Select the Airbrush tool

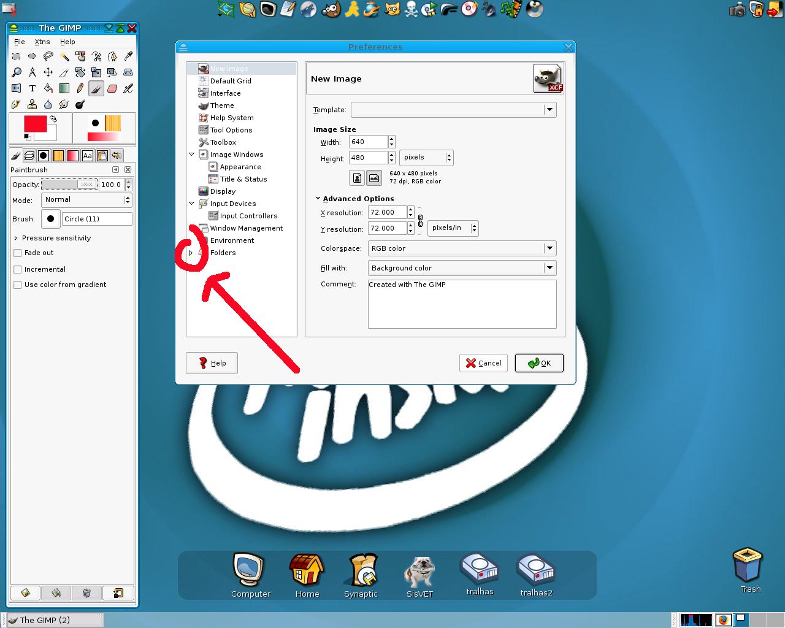click(x=128, y=88)
